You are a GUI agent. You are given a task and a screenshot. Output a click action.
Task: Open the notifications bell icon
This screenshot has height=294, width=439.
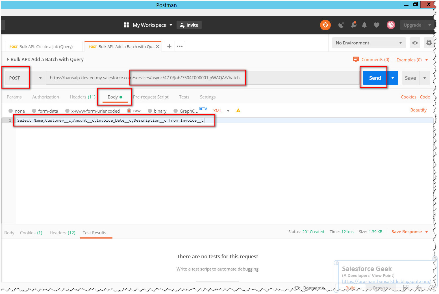tap(364, 25)
